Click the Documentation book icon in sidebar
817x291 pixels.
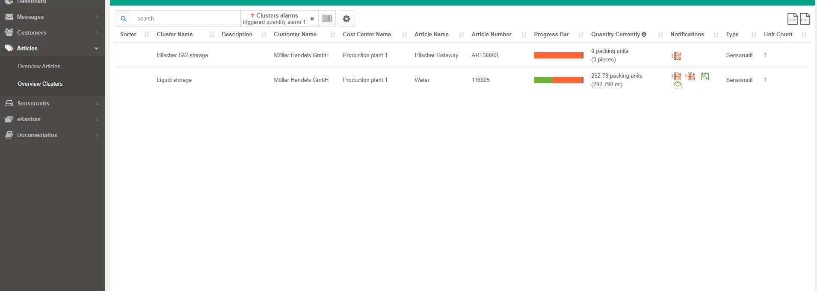pos(9,135)
